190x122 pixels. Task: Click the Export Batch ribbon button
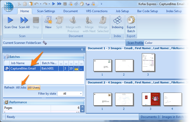tap(131, 25)
